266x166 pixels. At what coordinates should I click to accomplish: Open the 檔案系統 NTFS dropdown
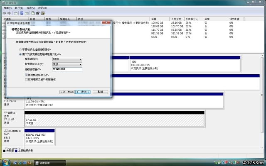click(67, 59)
